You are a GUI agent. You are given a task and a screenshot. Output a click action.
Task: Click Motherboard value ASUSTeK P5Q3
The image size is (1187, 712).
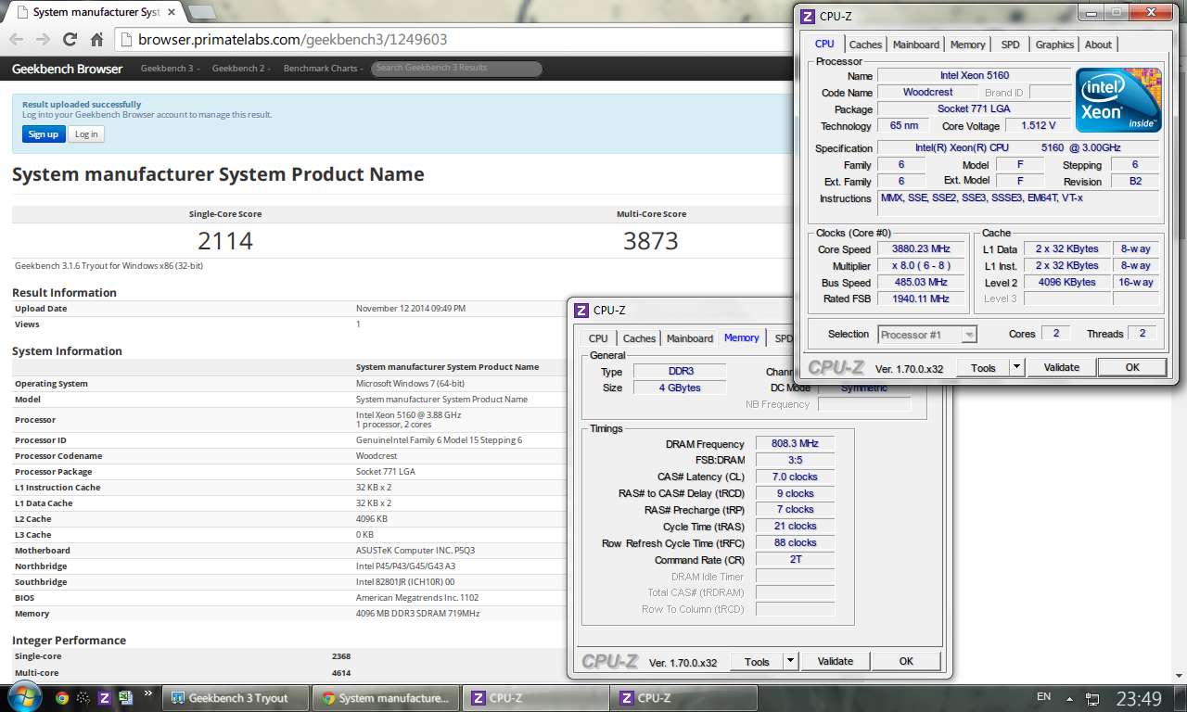[x=415, y=551]
